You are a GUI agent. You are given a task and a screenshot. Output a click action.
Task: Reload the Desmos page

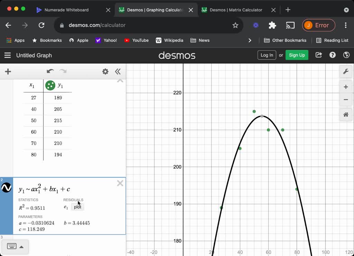point(41,25)
